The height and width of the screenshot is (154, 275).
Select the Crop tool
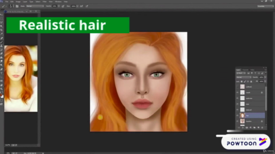pos(2,30)
